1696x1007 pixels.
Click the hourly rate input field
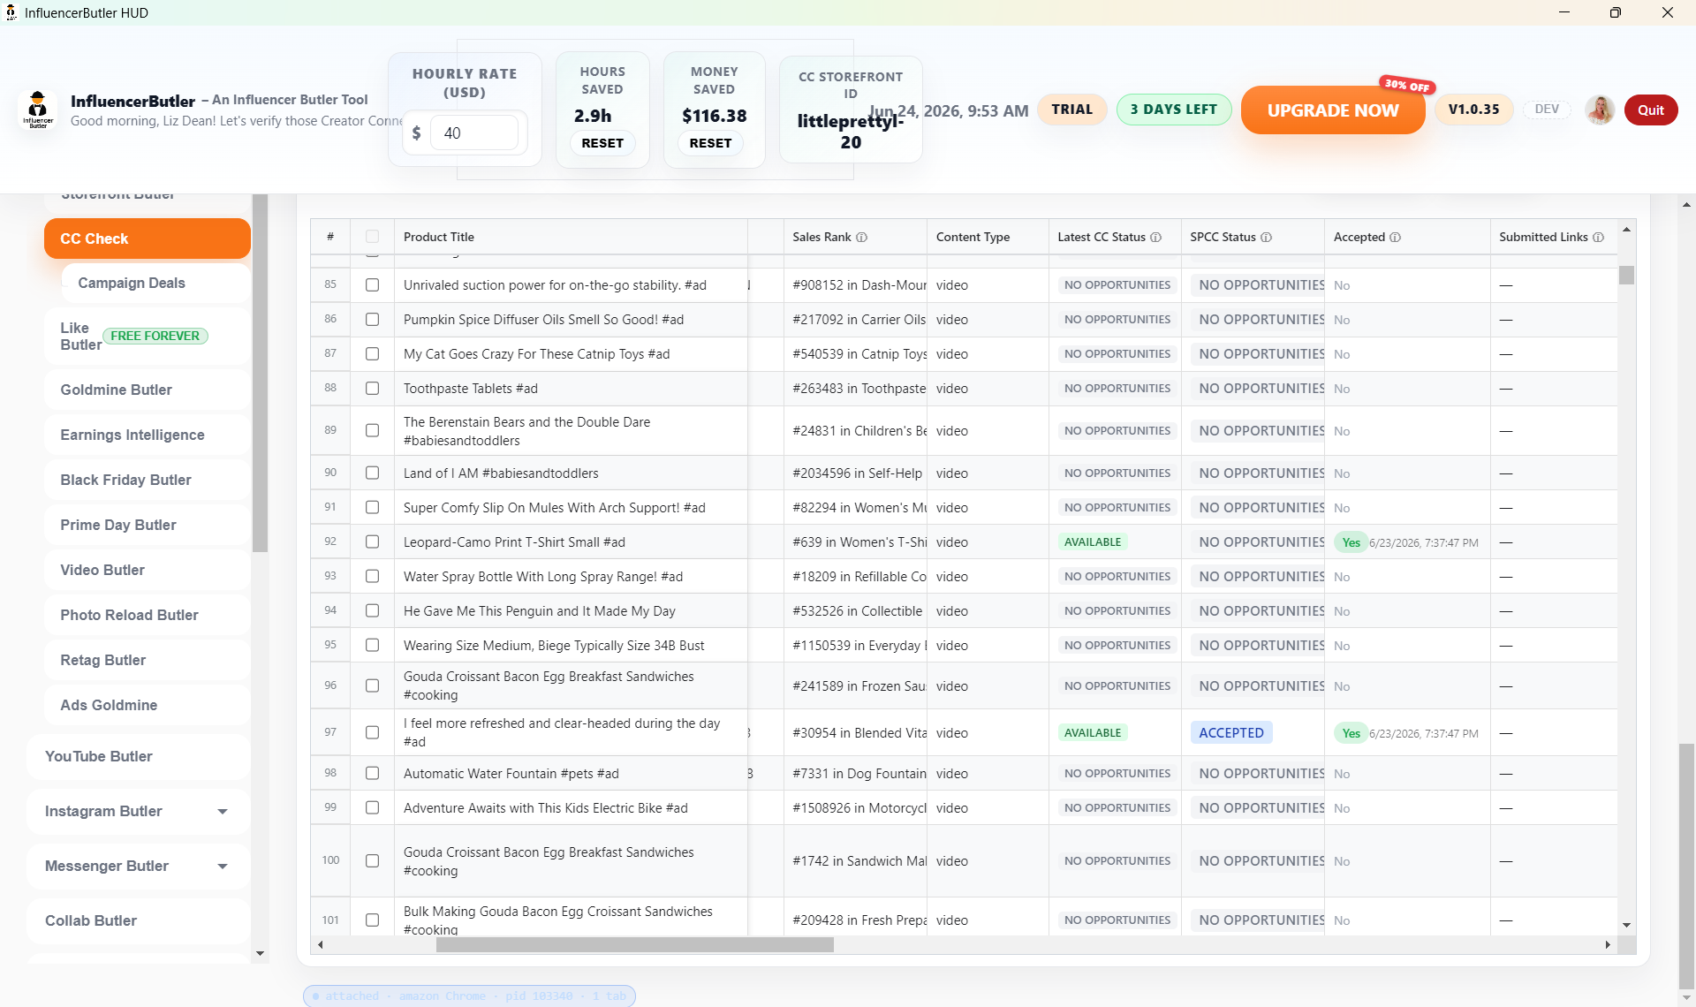(473, 133)
